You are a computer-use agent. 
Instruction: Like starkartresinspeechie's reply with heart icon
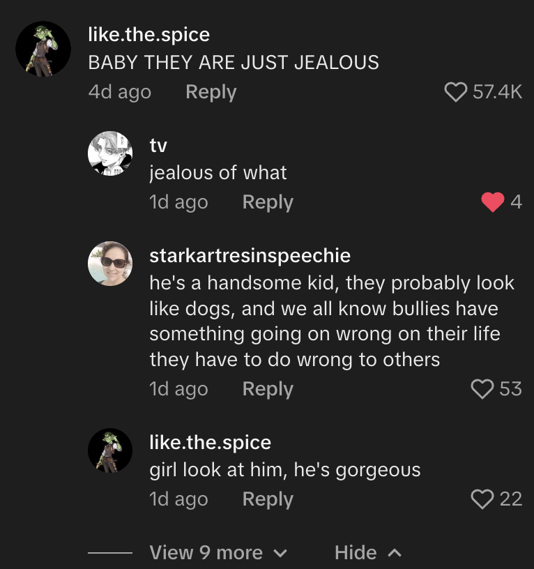click(x=482, y=388)
